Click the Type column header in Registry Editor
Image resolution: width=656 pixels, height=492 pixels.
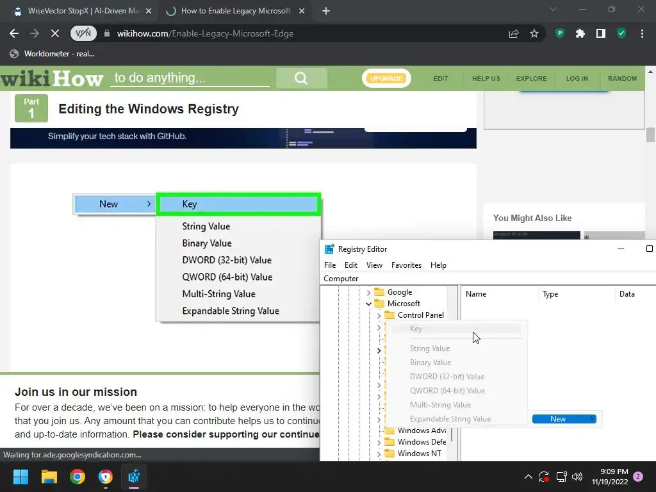[x=577, y=294]
